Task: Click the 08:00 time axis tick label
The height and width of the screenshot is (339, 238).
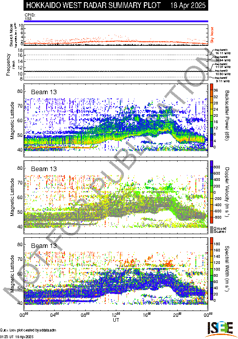Action: pos(85,315)
